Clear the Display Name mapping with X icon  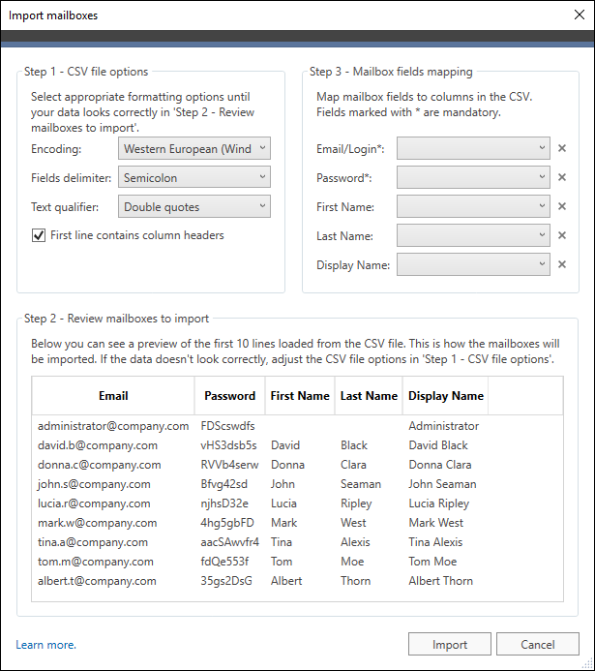(562, 264)
